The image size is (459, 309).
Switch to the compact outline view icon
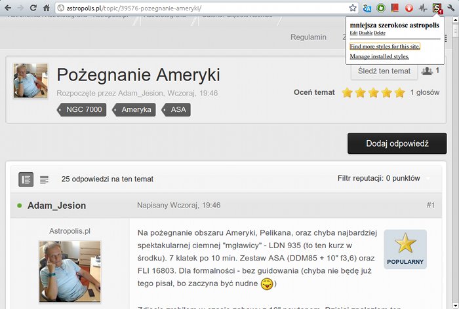pyautogui.click(x=44, y=180)
